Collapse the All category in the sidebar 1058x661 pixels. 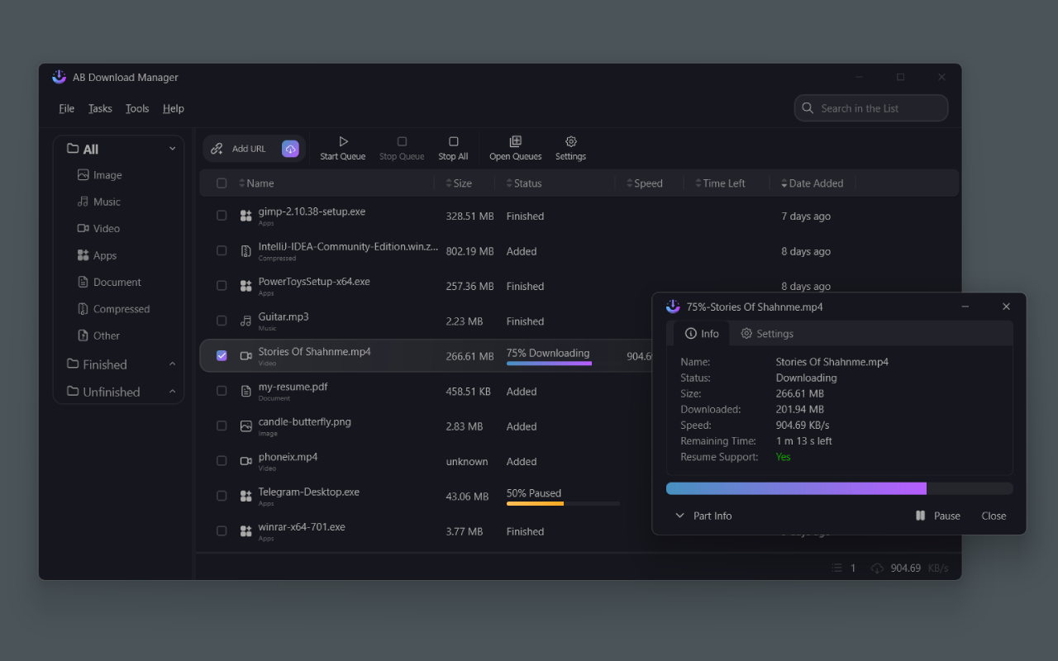(x=172, y=148)
